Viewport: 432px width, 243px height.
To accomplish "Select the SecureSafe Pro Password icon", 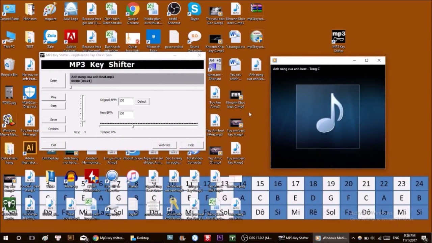I will coord(174,208).
